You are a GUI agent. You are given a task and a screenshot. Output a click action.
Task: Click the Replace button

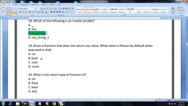tap(181, 10)
